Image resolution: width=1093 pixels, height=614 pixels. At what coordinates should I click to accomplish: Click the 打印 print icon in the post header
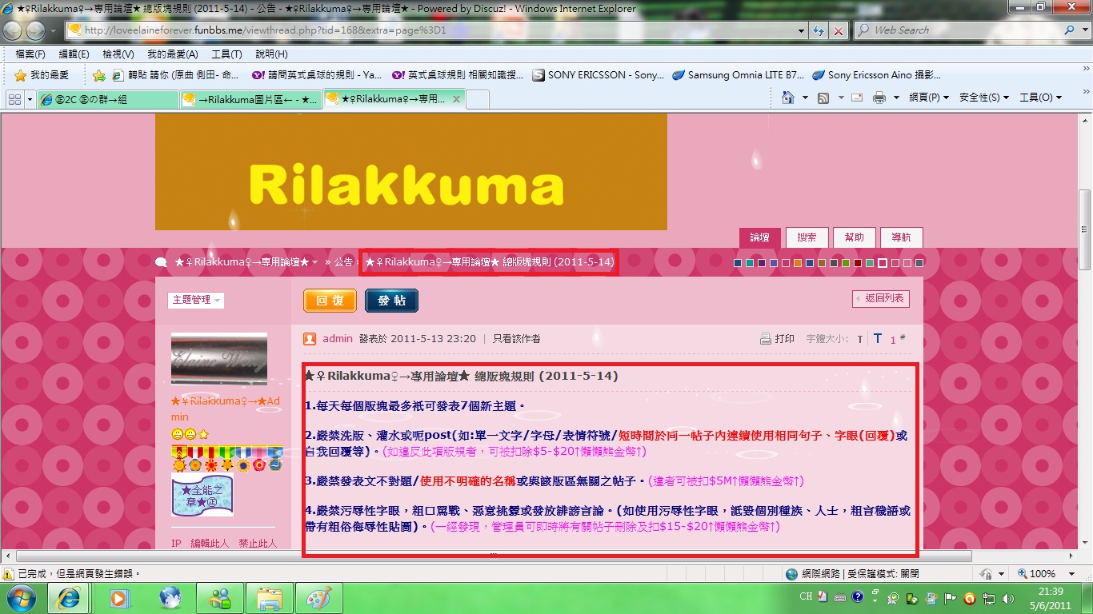[766, 339]
